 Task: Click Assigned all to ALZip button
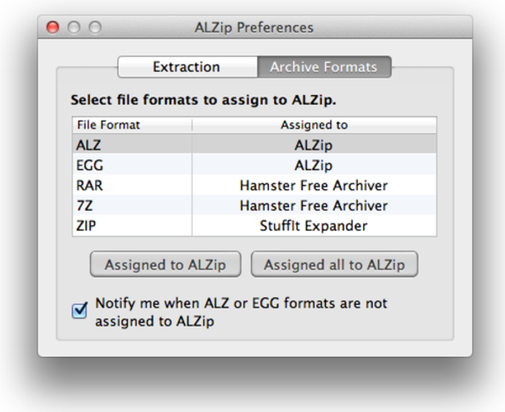(334, 264)
